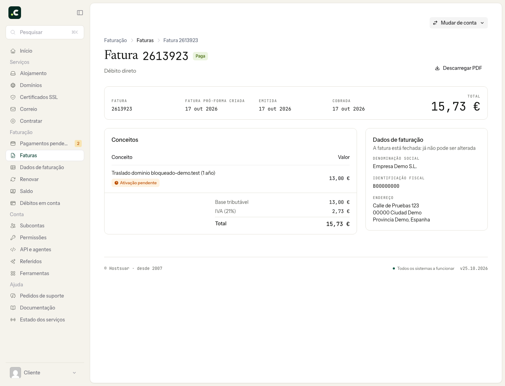Expand the Cliente user menu
This screenshot has width=505, height=386.
click(x=45, y=373)
